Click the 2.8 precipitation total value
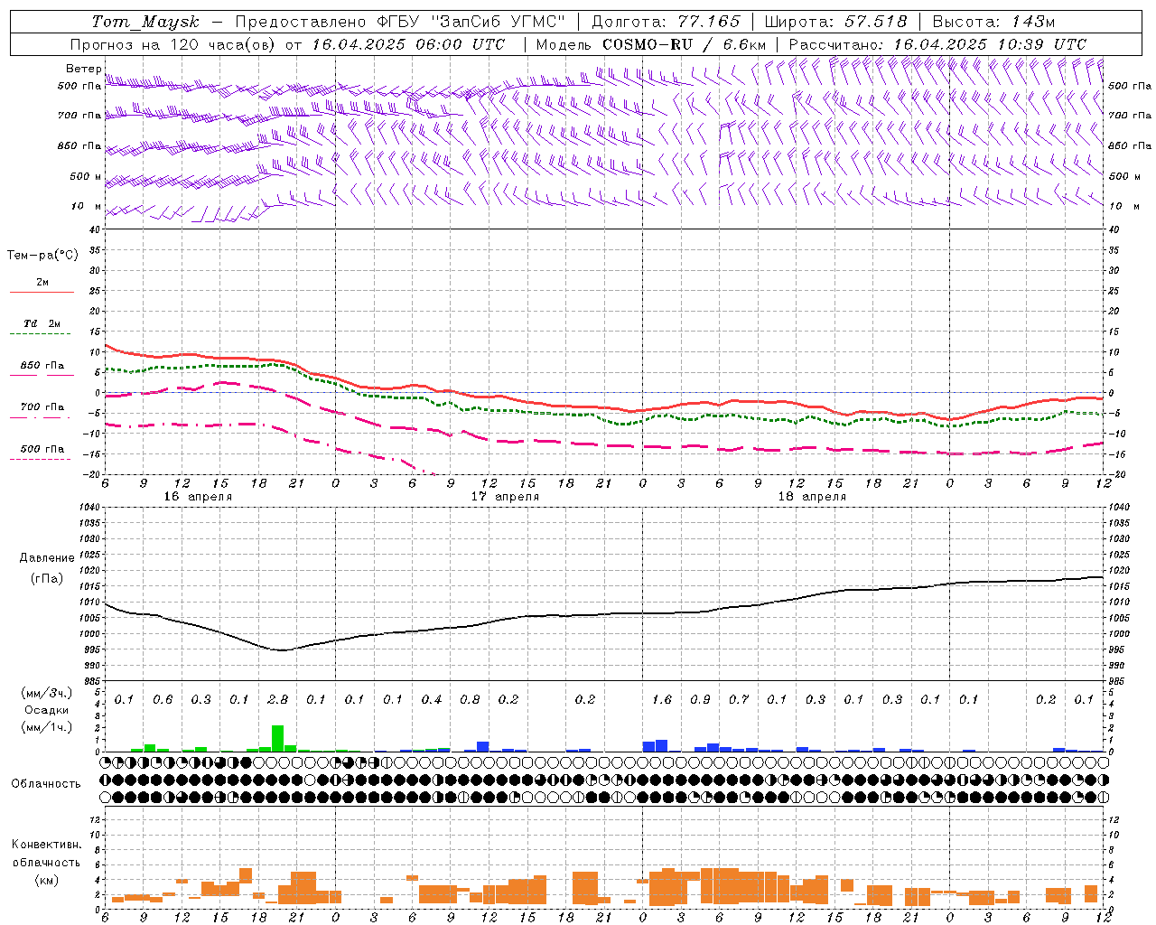Viewport: 1156px width, 925px height. pos(278,700)
